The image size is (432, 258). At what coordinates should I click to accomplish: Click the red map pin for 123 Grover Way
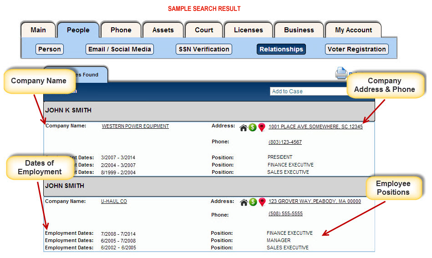click(x=262, y=202)
